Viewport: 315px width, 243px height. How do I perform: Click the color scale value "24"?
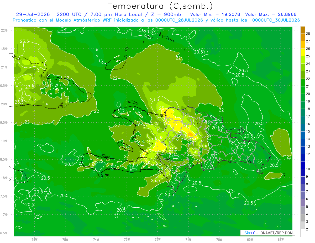pyautogui.click(x=308, y=63)
